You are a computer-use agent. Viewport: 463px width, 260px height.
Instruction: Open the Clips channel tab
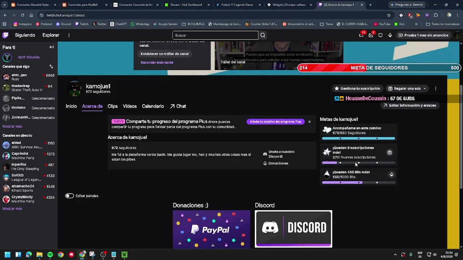[112, 106]
